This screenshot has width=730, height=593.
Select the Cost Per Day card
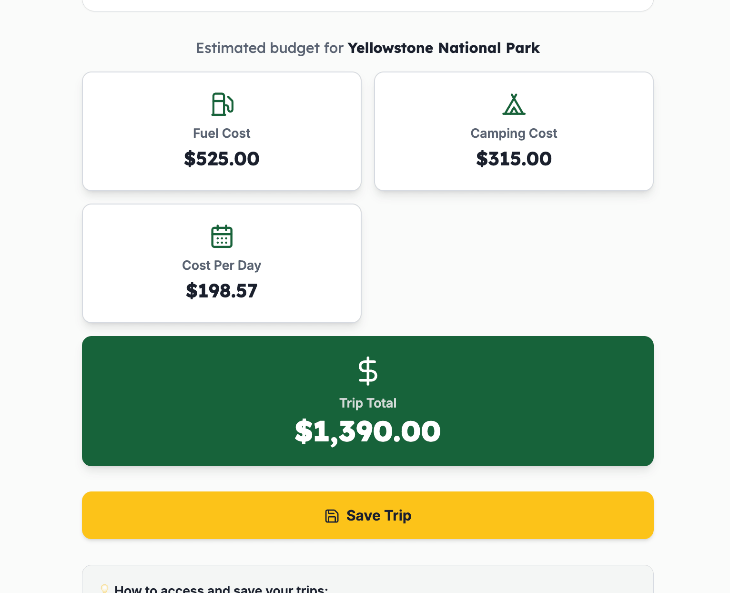coord(222,263)
